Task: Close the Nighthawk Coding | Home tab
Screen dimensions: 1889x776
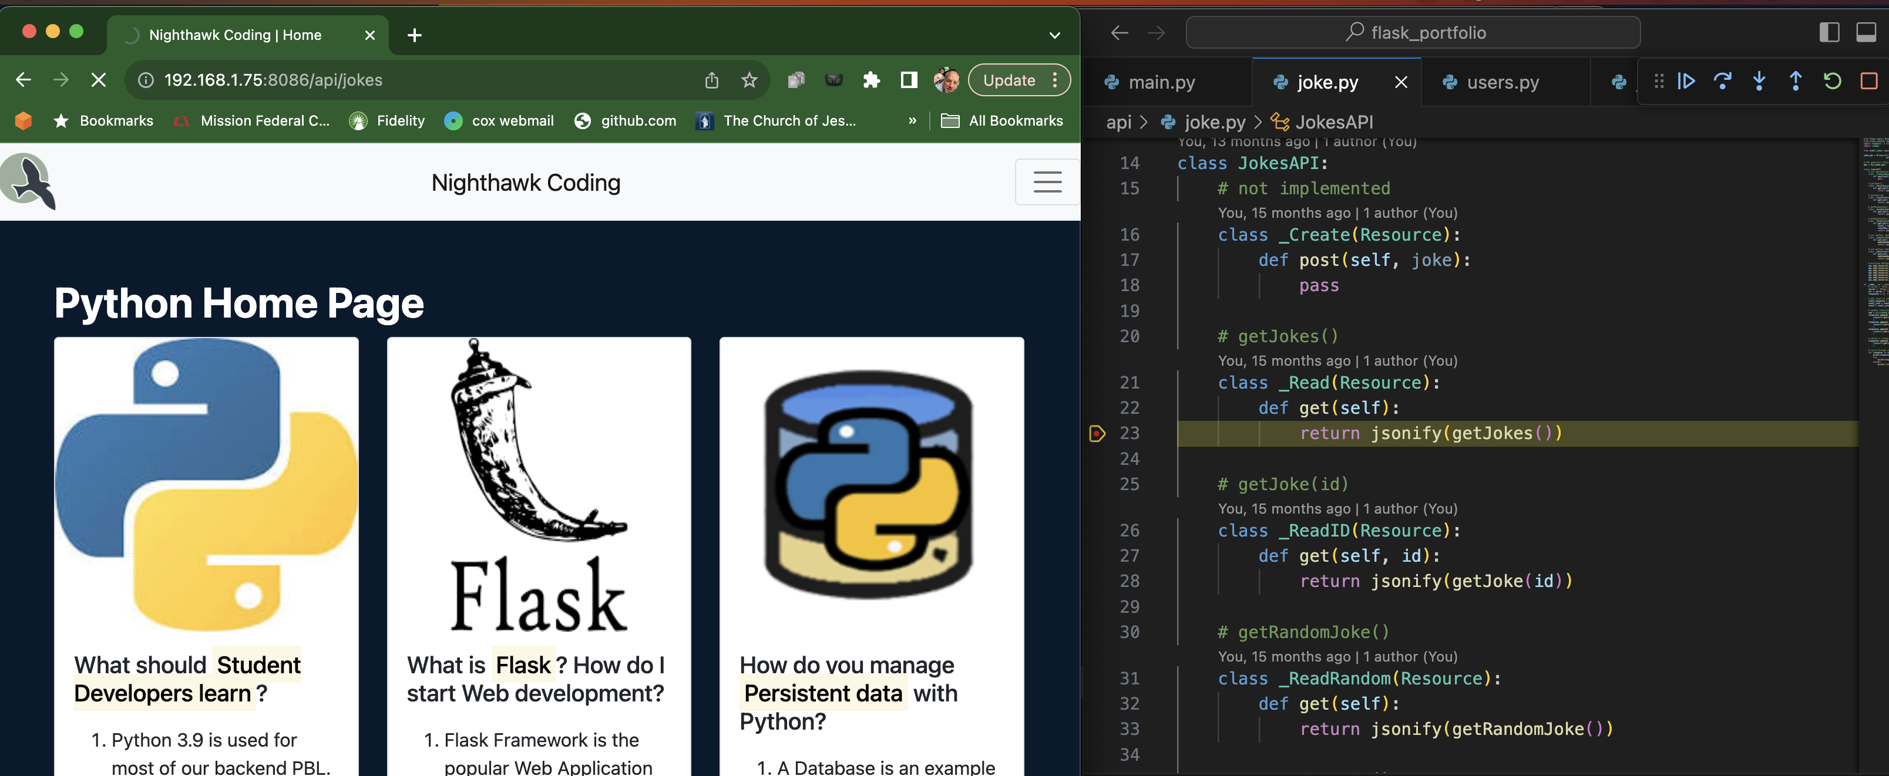Action: tap(369, 35)
